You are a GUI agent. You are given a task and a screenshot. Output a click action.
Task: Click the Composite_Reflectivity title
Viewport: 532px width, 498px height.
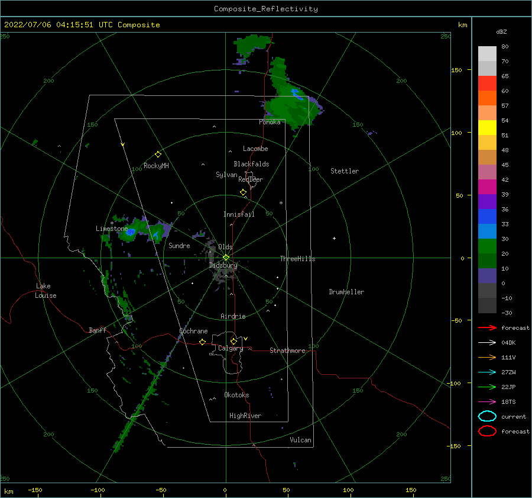(x=265, y=9)
